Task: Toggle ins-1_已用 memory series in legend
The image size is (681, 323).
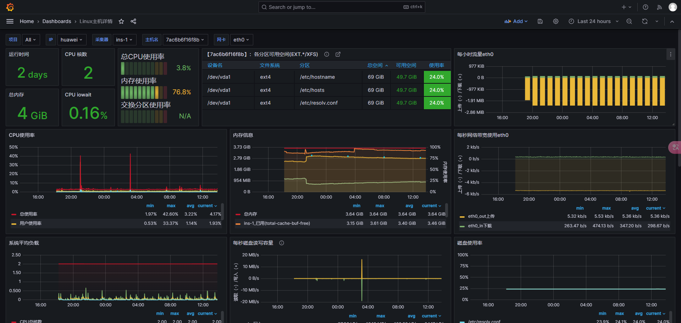Action: tap(277, 223)
